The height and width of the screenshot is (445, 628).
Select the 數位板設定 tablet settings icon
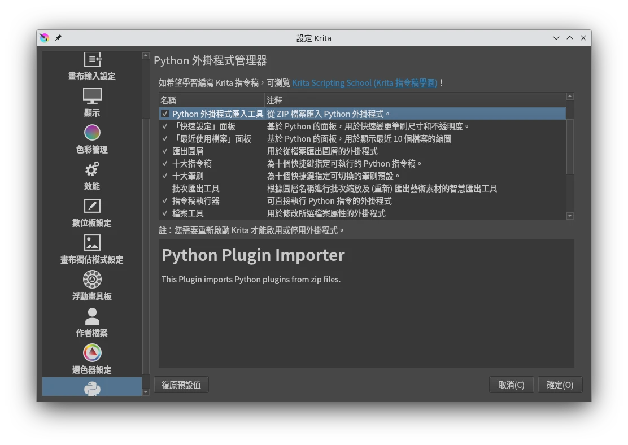[92, 206]
